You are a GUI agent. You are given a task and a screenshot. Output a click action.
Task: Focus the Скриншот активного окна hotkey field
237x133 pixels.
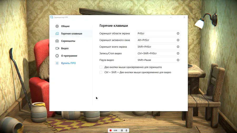tap(158, 40)
